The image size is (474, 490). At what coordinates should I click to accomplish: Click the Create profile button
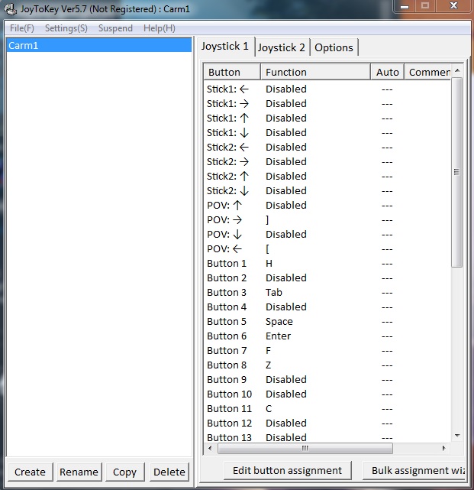pos(30,472)
